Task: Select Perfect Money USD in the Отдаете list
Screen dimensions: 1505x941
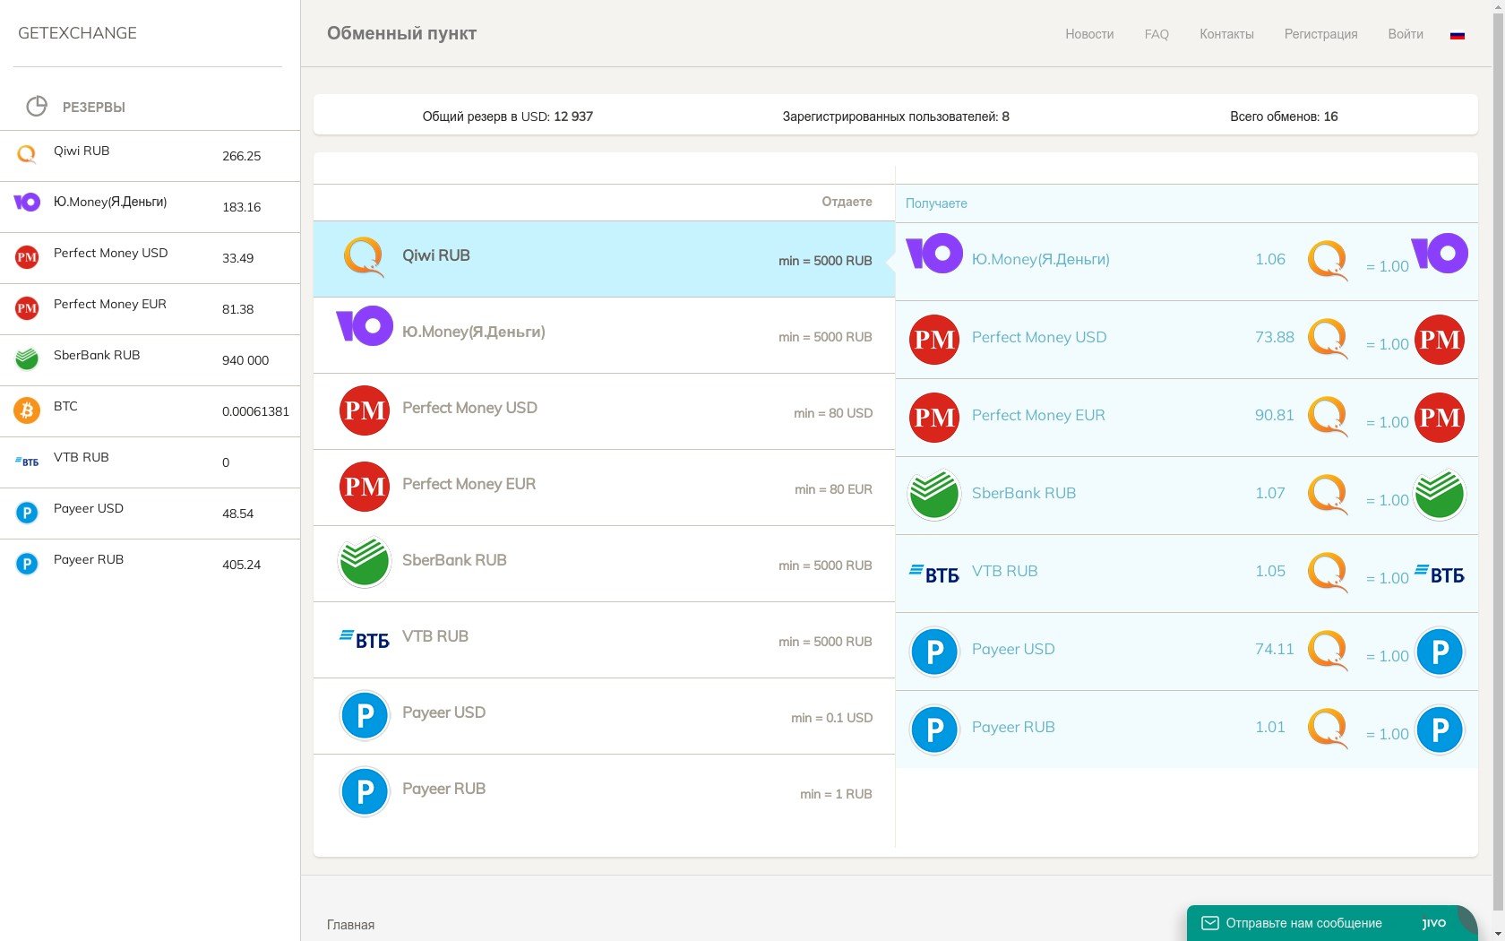Action: point(604,411)
